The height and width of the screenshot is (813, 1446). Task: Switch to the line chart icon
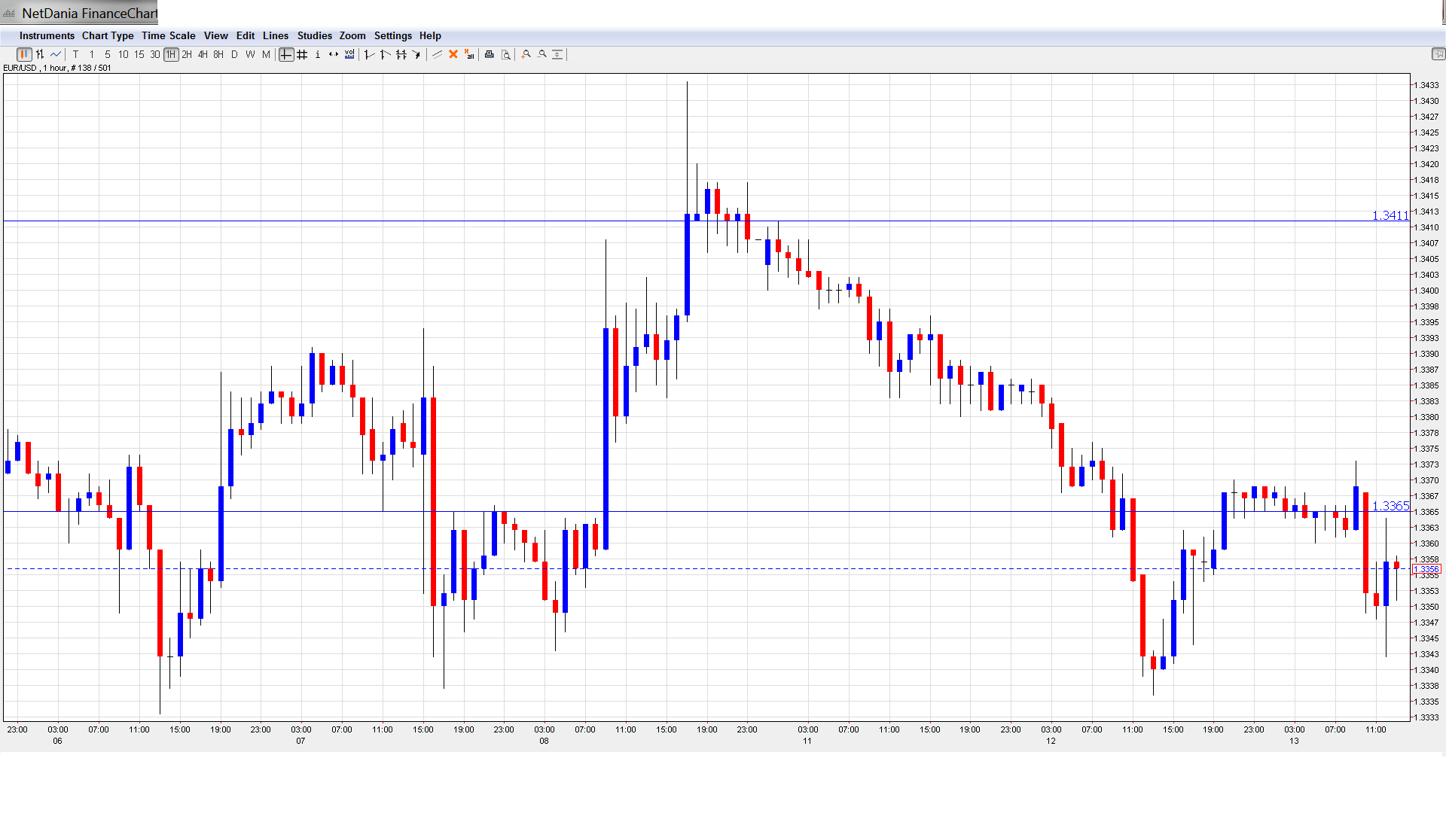click(56, 54)
